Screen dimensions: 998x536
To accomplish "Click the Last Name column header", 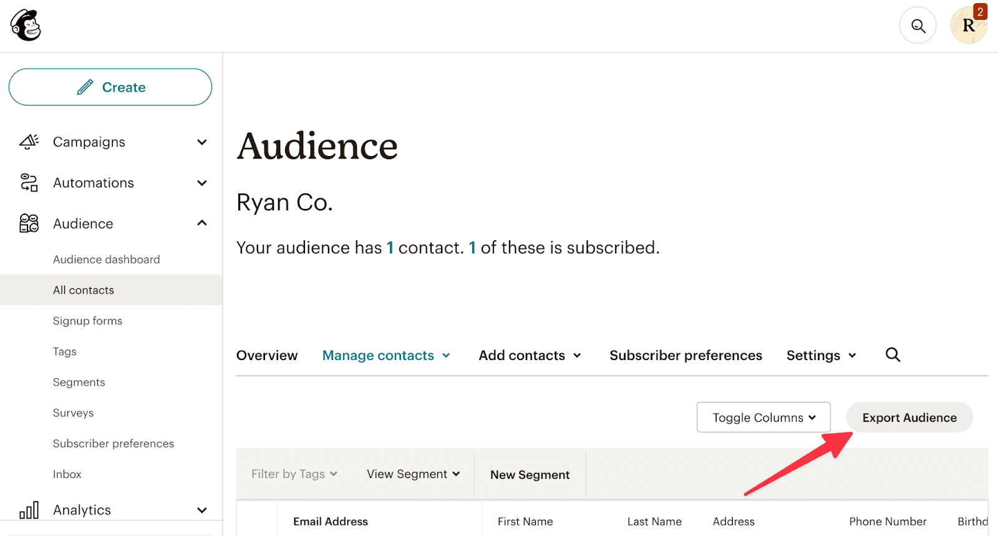I will [654, 522].
